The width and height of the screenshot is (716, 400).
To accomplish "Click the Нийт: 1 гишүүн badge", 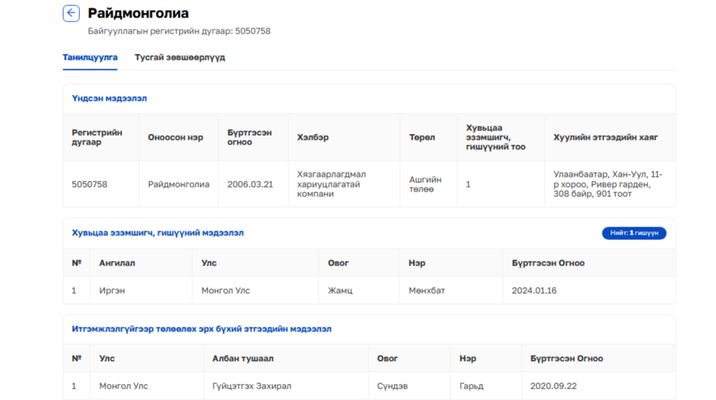I will pos(634,233).
